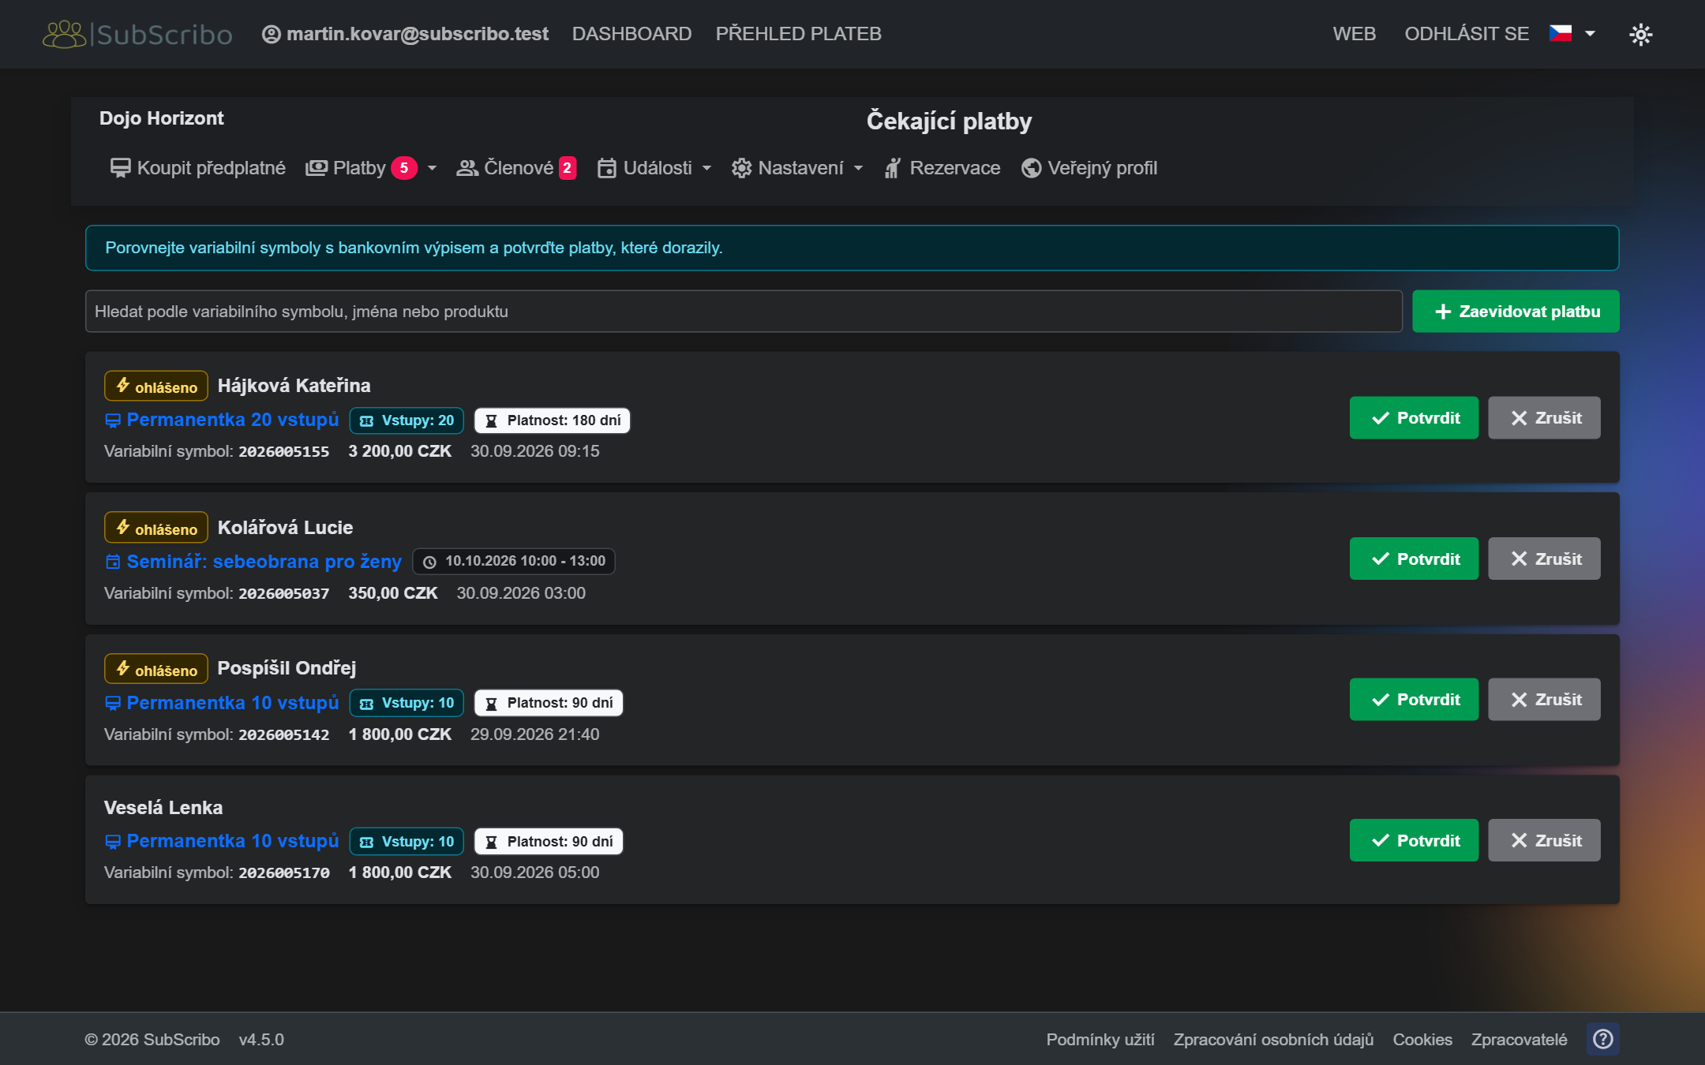The image size is (1705, 1065).
Task: Open the Rezervace page
Action: [x=942, y=168]
